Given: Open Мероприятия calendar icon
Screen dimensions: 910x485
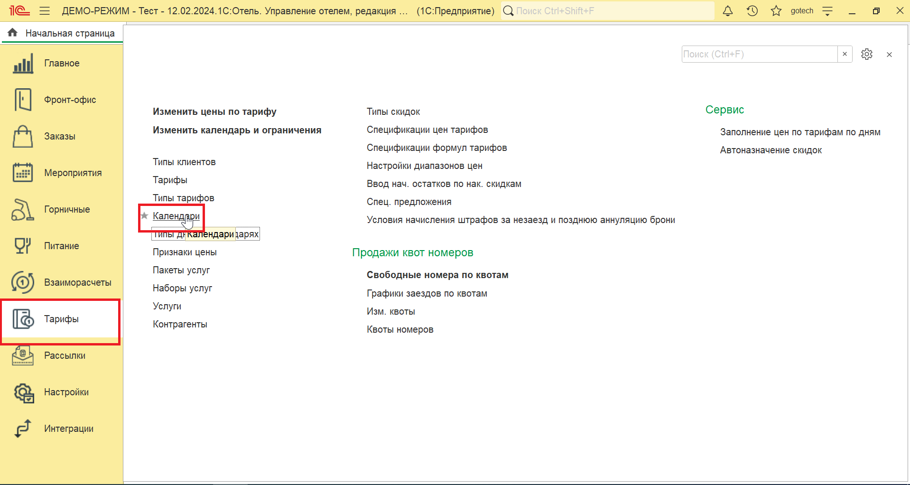Looking at the screenshot, I should 23,173.
